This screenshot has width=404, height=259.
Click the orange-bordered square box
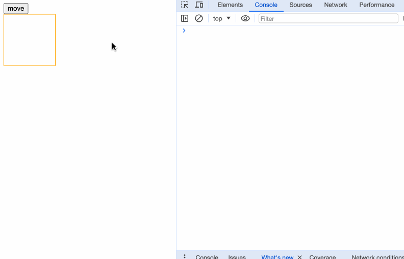[x=30, y=40]
